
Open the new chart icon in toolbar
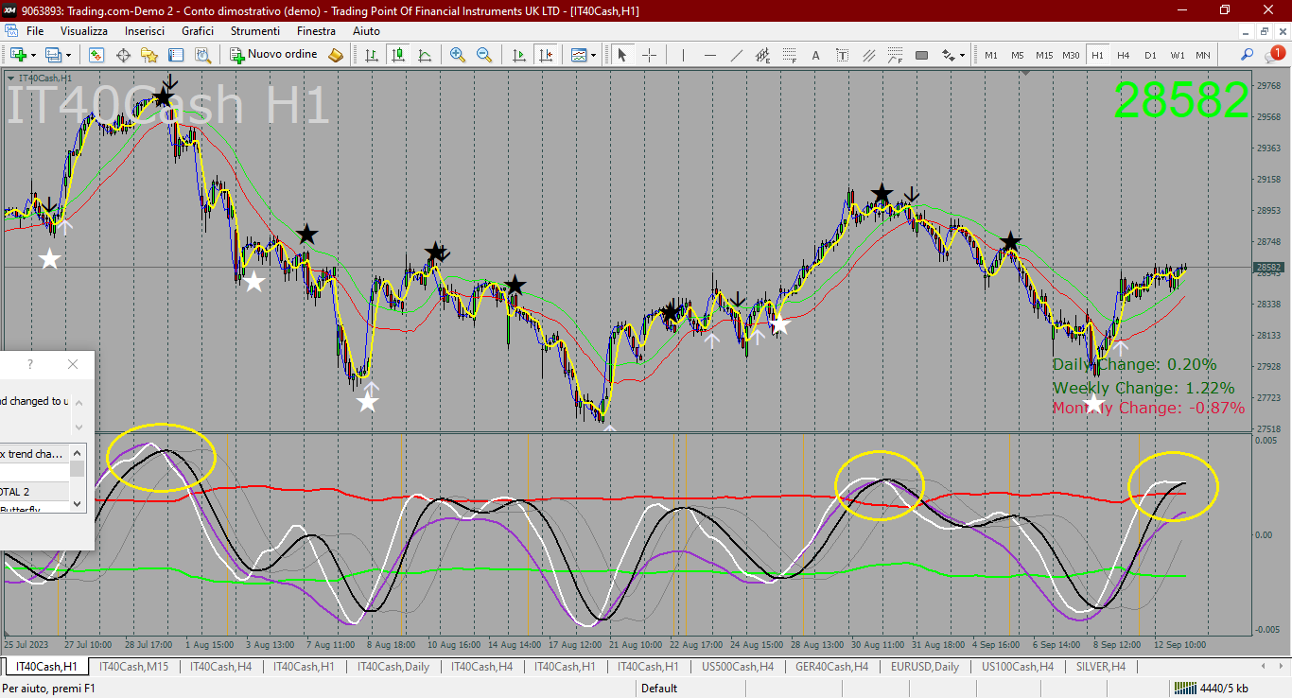tap(18, 55)
